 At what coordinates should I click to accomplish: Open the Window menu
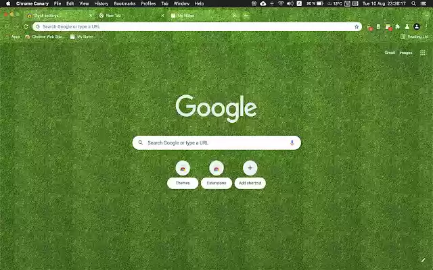click(181, 3)
